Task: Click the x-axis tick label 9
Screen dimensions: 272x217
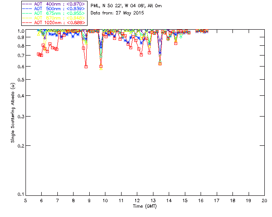Action: 89,200
